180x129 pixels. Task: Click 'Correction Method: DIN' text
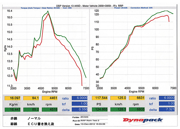tap(141, 8)
